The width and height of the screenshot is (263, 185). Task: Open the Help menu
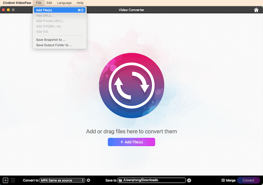80,3
